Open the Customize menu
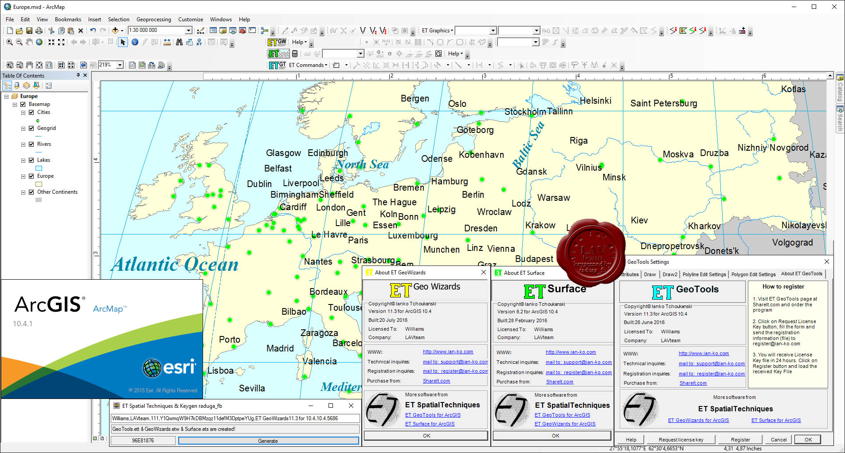This screenshot has width=845, height=453. 191,20
